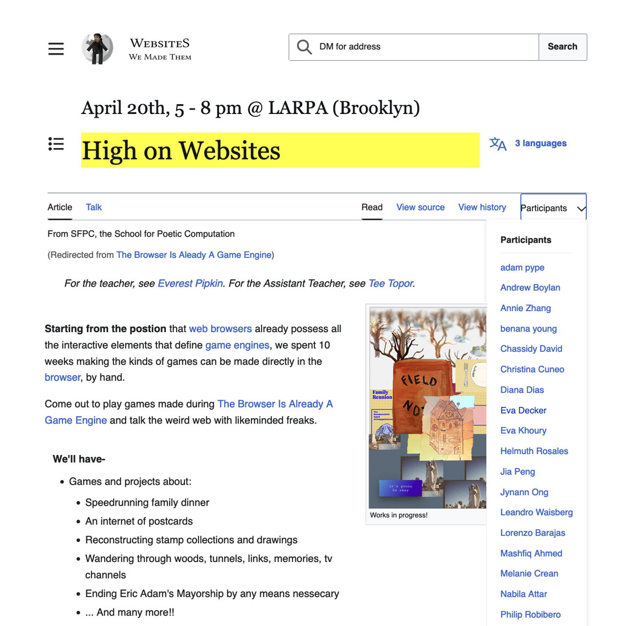The height and width of the screenshot is (626, 626).
Task: Click the Participants chevron arrow
Action: pos(581,209)
